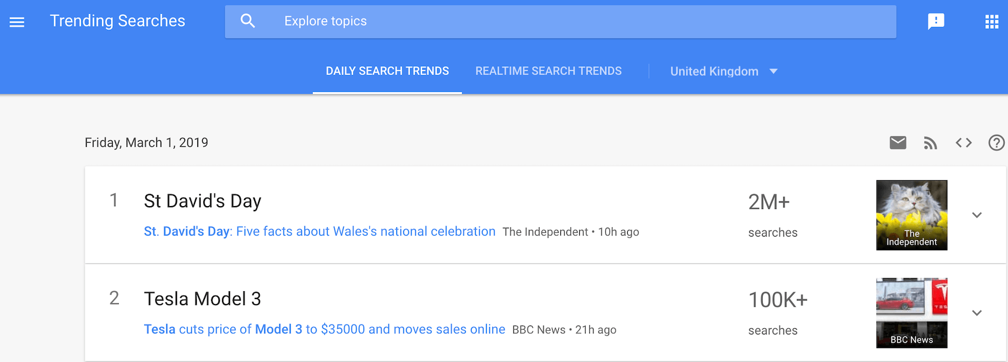Image resolution: width=1008 pixels, height=362 pixels.
Task: Click The Independent cat thumbnail
Action: click(911, 215)
